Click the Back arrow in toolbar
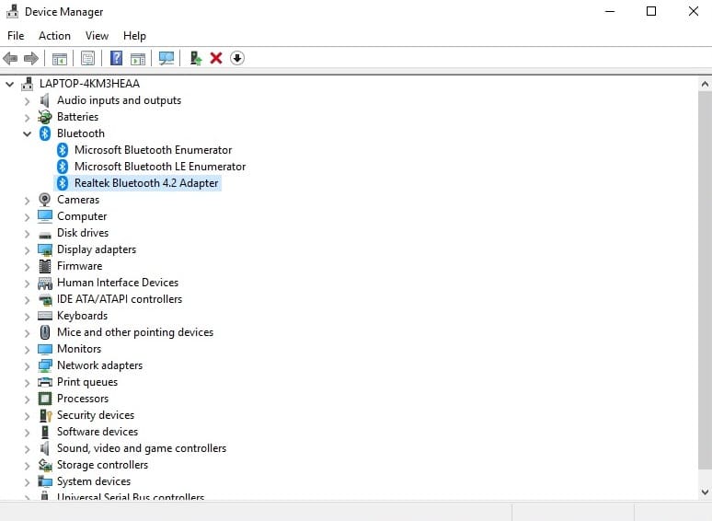The image size is (712, 521). [x=11, y=58]
